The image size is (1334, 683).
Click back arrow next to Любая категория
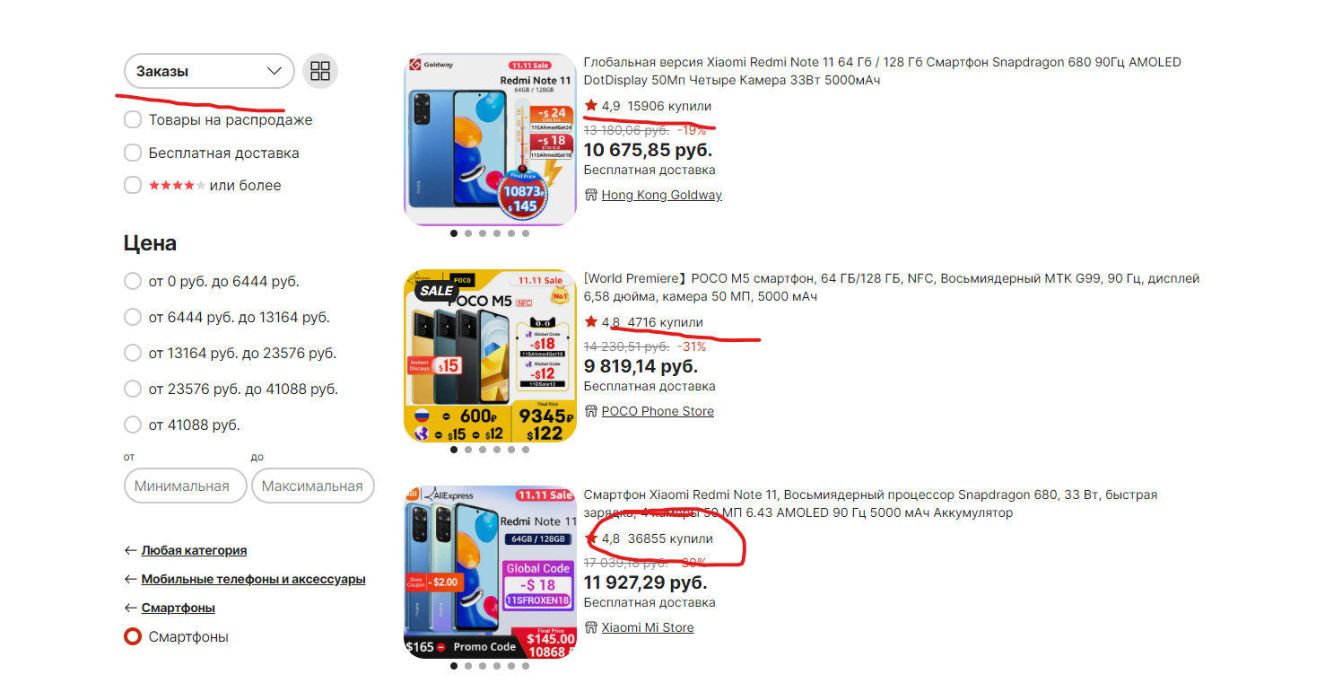pos(131,550)
